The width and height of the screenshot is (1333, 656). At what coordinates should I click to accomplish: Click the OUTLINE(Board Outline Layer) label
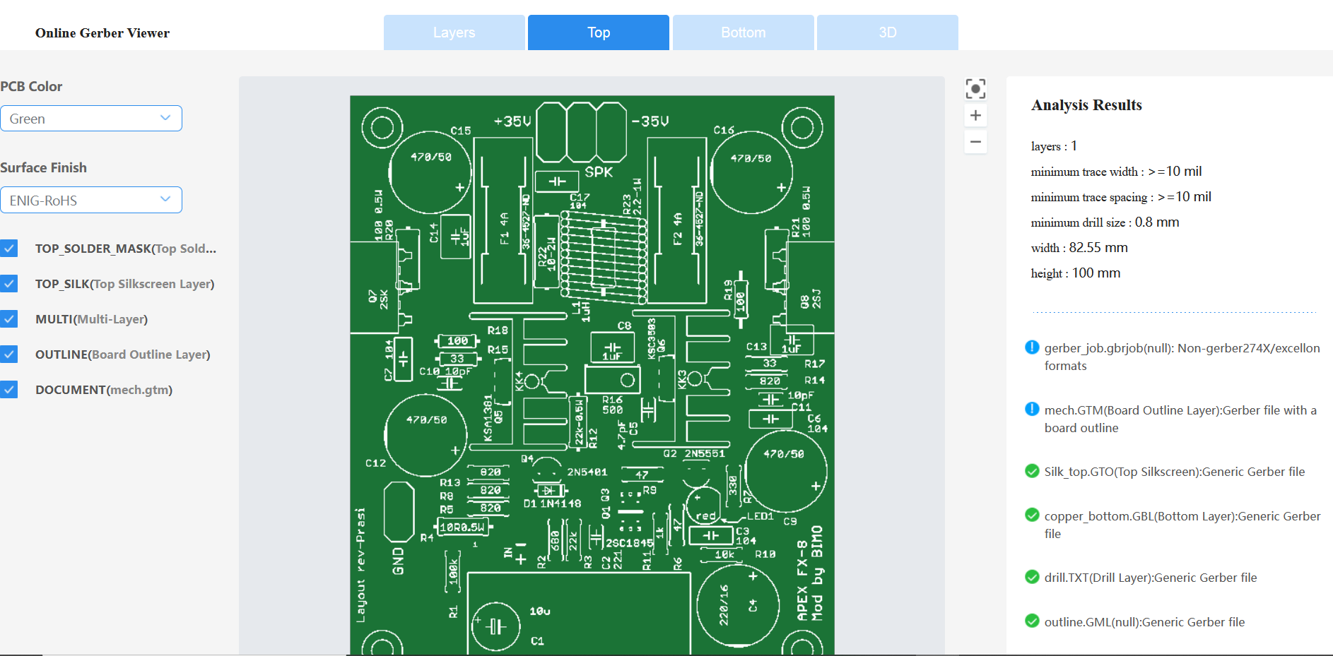[x=123, y=354]
